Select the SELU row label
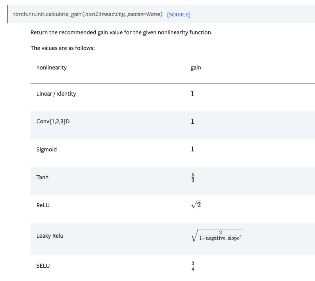 point(43,266)
